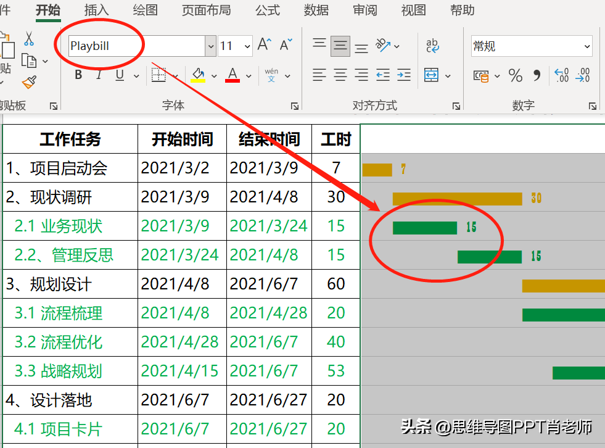Select the 2021/6/27 end date for 4.1 项目卡片
The height and width of the screenshot is (448, 605).
tap(269, 429)
